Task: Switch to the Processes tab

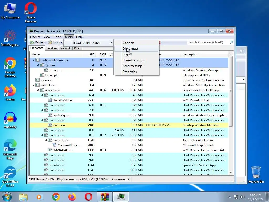Action: [x=37, y=48]
